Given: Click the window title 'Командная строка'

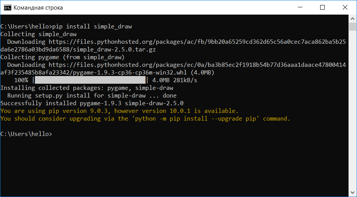Looking at the screenshot, I should point(38,8).
